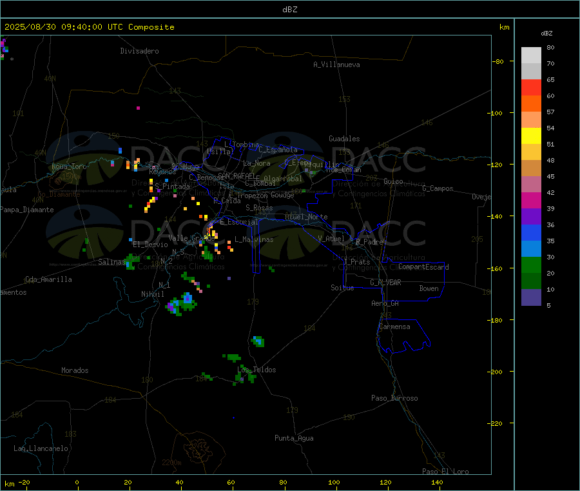Click the Carmensa label
580x491 pixels.
(x=394, y=326)
